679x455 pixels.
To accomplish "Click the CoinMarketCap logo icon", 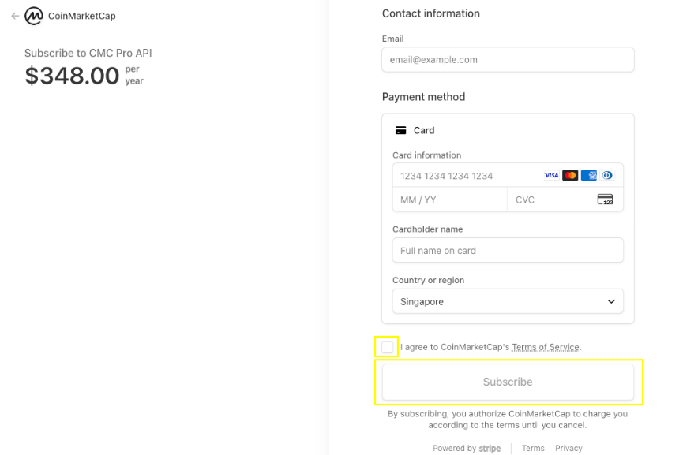I will pos(34,16).
